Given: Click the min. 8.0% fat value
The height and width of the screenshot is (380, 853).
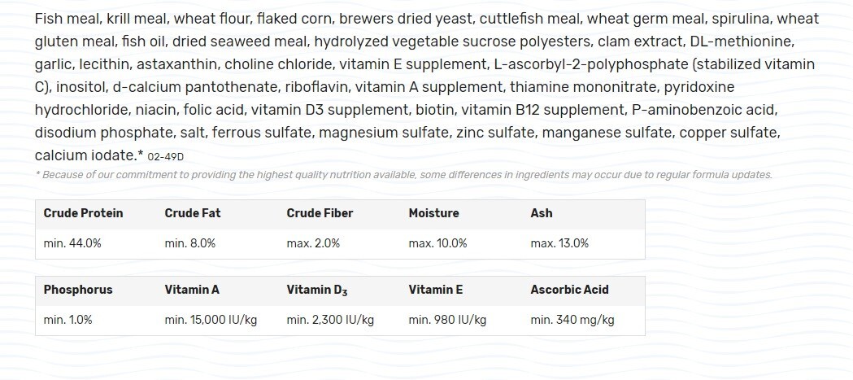Looking at the screenshot, I should [x=190, y=243].
